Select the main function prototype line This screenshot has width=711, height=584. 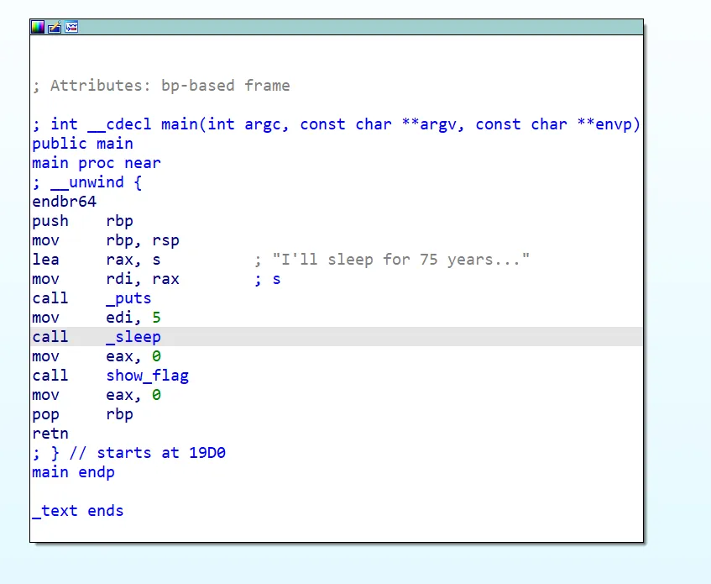pos(336,124)
